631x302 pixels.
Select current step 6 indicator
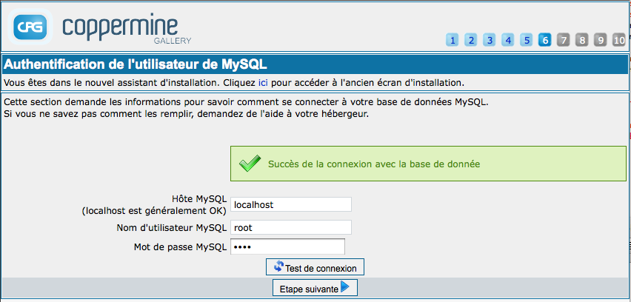[544, 40]
